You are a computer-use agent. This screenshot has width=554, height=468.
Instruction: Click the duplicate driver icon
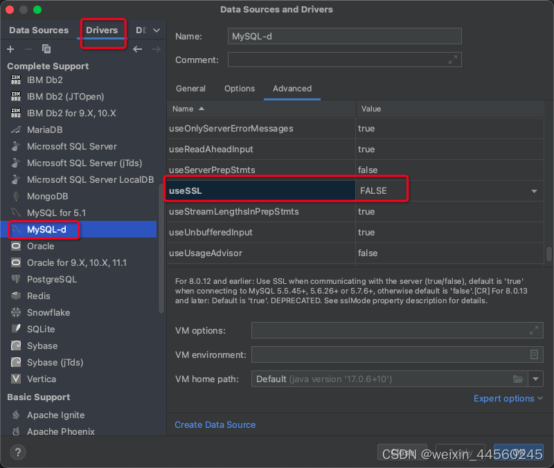[x=46, y=48]
